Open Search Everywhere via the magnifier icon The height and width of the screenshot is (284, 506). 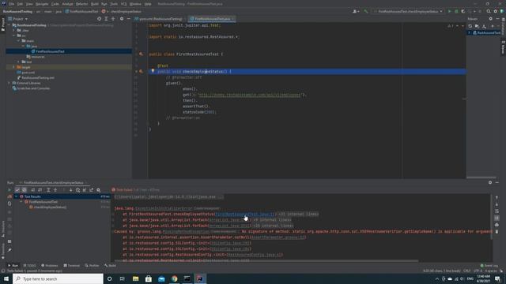[489, 11]
